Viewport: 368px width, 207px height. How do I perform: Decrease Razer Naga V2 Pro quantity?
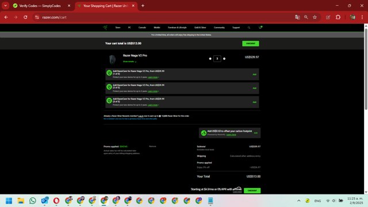pyautogui.click(x=210, y=59)
